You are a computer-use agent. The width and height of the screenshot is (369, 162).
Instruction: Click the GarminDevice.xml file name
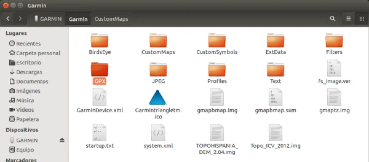100,110
